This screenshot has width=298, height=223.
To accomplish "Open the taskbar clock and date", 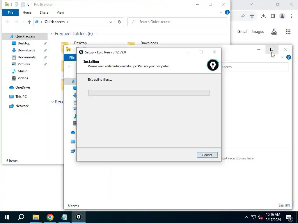I will coord(273,217).
